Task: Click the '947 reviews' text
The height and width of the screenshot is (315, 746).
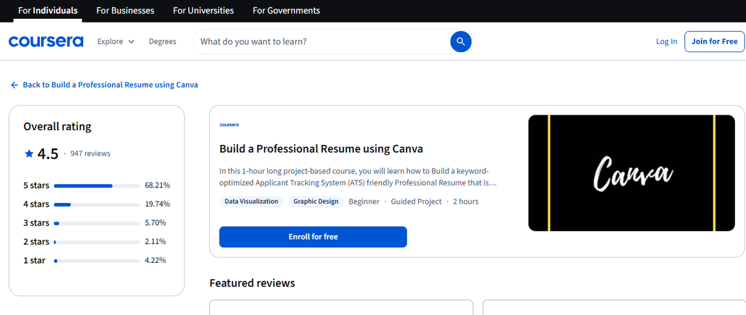Action: pos(90,153)
